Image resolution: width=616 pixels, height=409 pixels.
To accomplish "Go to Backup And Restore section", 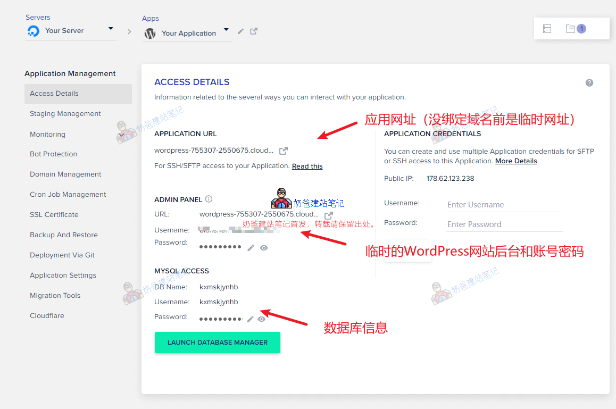I will (64, 235).
